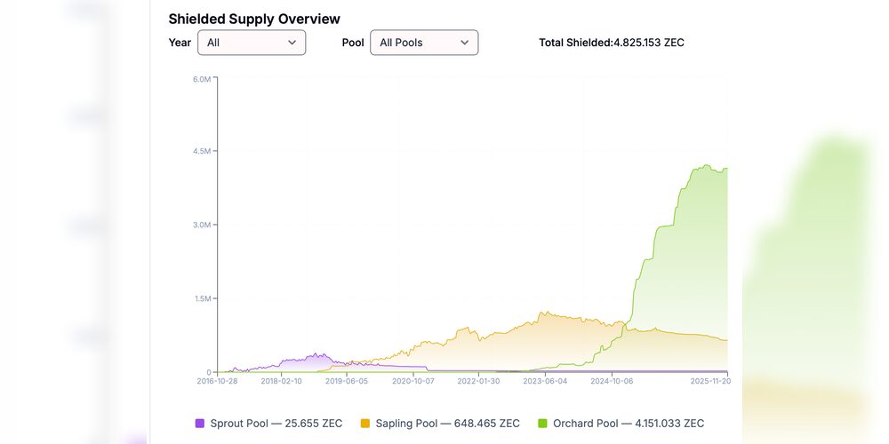Open the Year dropdown showing All
This screenshot has width=889, height=444.
[251, 43]
